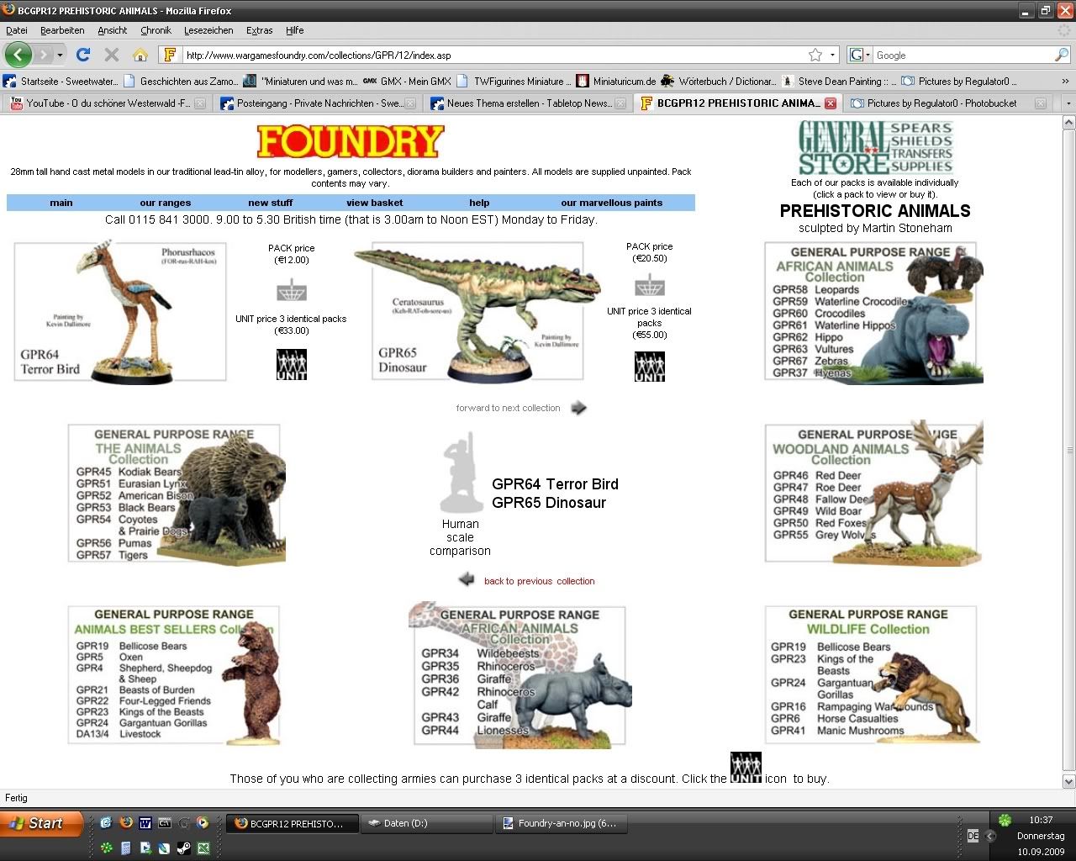Click UNIT icon for €55.00 Dinosaur
1076x861 pixels.
tap(650, 367)
